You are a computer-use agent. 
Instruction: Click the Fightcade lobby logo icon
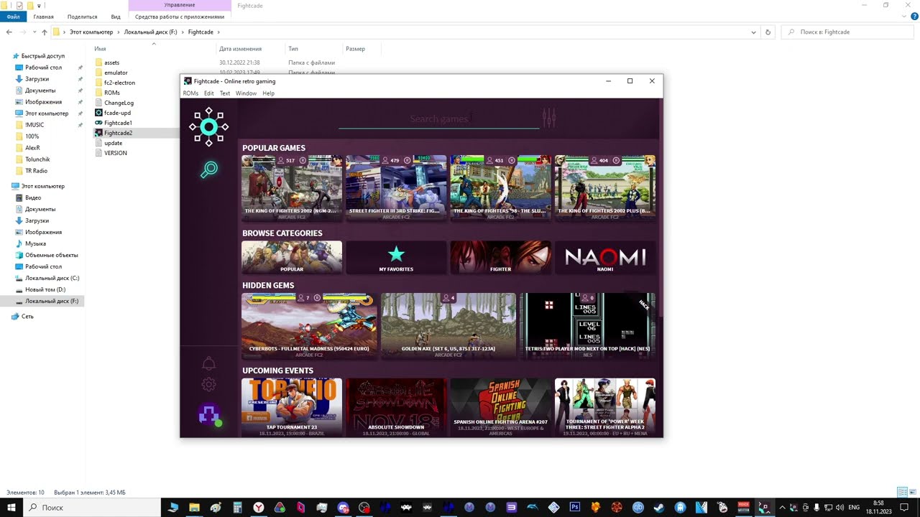point(208,127)
